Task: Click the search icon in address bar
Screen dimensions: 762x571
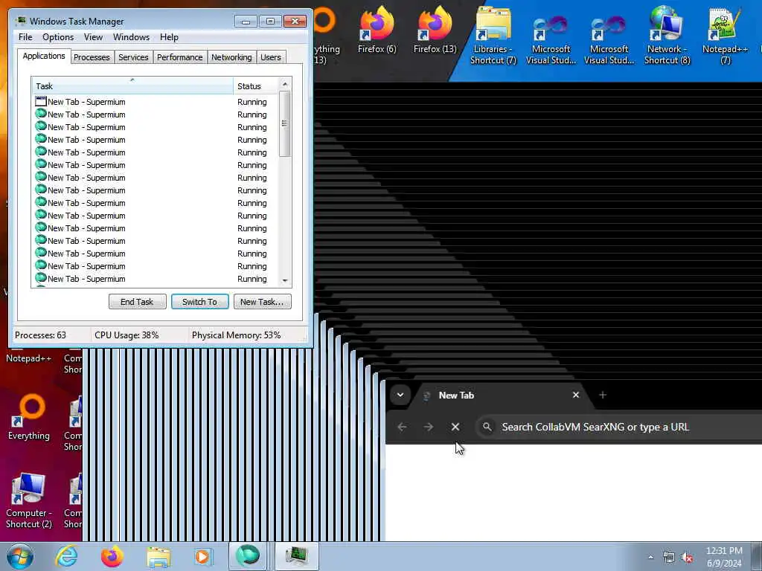Action: pyautogui.click(x=487, y=427)
